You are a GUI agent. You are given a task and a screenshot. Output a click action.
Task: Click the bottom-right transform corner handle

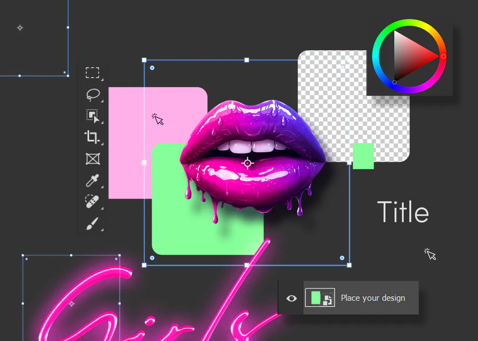click(349, 265)
